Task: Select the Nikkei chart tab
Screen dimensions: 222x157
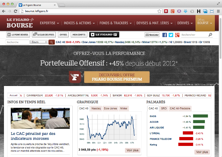Action: click(124, 108)
